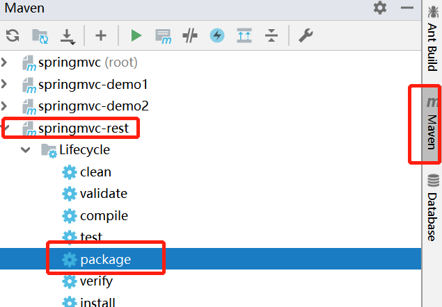Image resolution: width=442 pixels, height=307 pixels.
Task: Select install lifecycle goal
Action: tap(97, 302)
